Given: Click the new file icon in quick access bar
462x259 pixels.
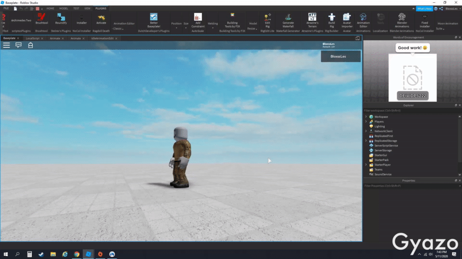Looking at the screenshot, I should (15, 8).
